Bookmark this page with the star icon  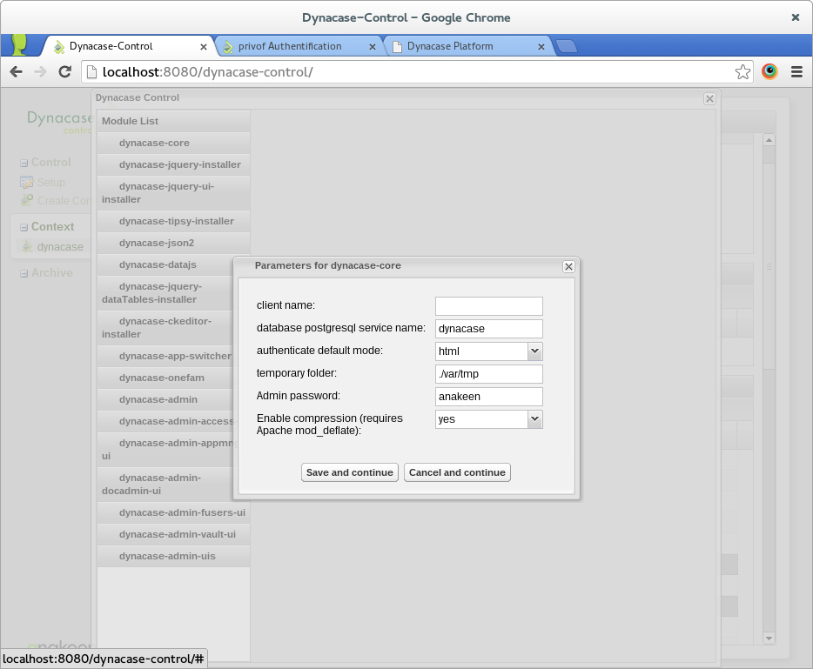742,71
